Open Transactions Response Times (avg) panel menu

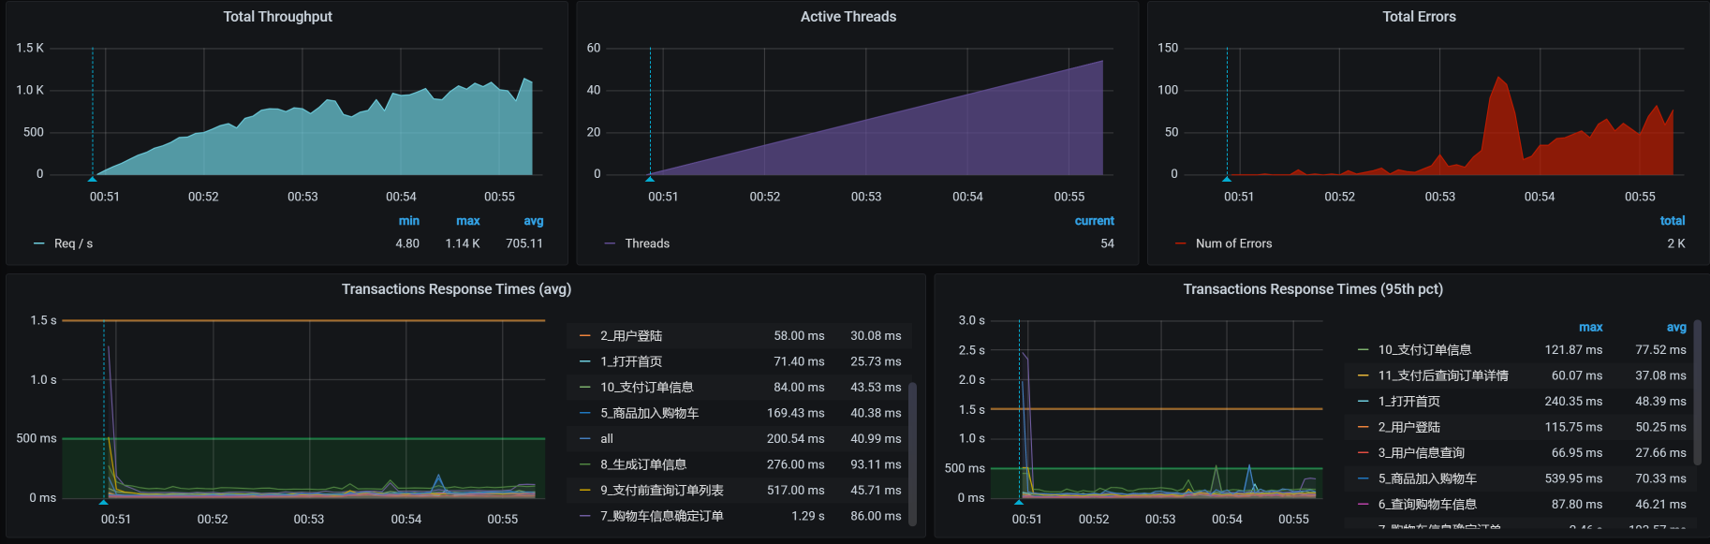pos(456,289)
